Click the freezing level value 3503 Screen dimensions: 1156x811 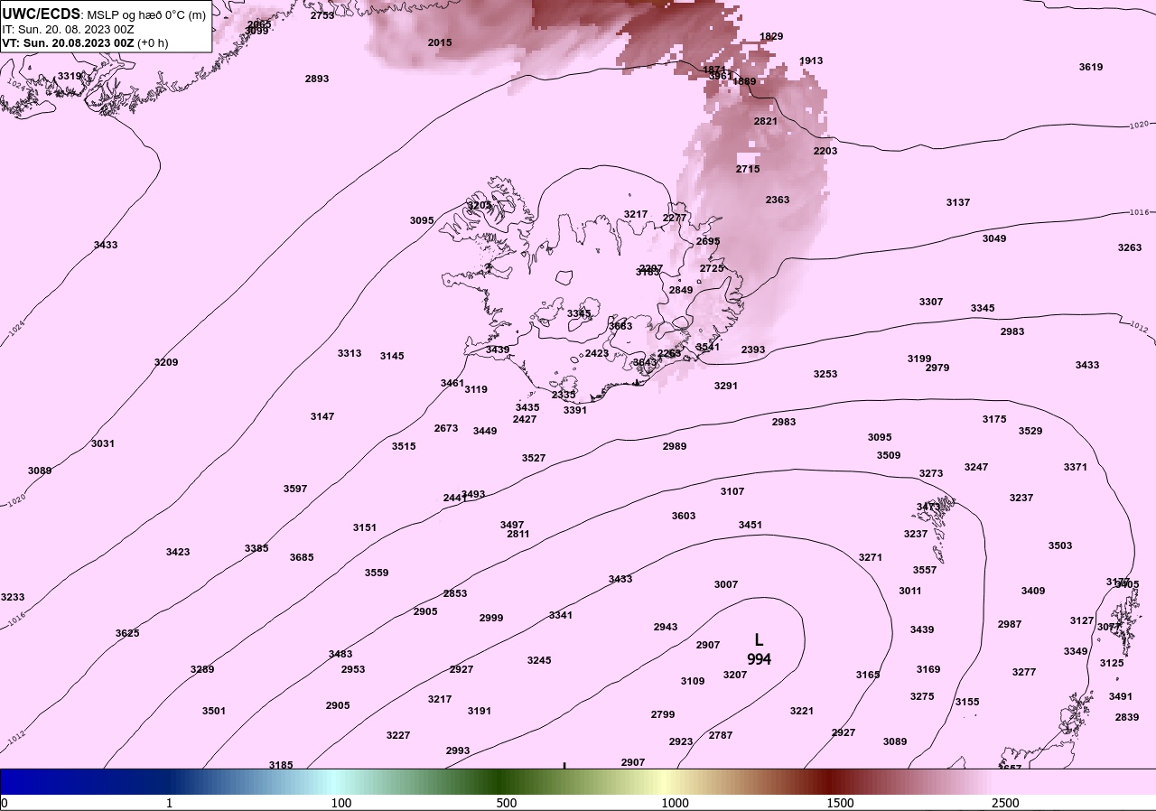[1060, 545]
